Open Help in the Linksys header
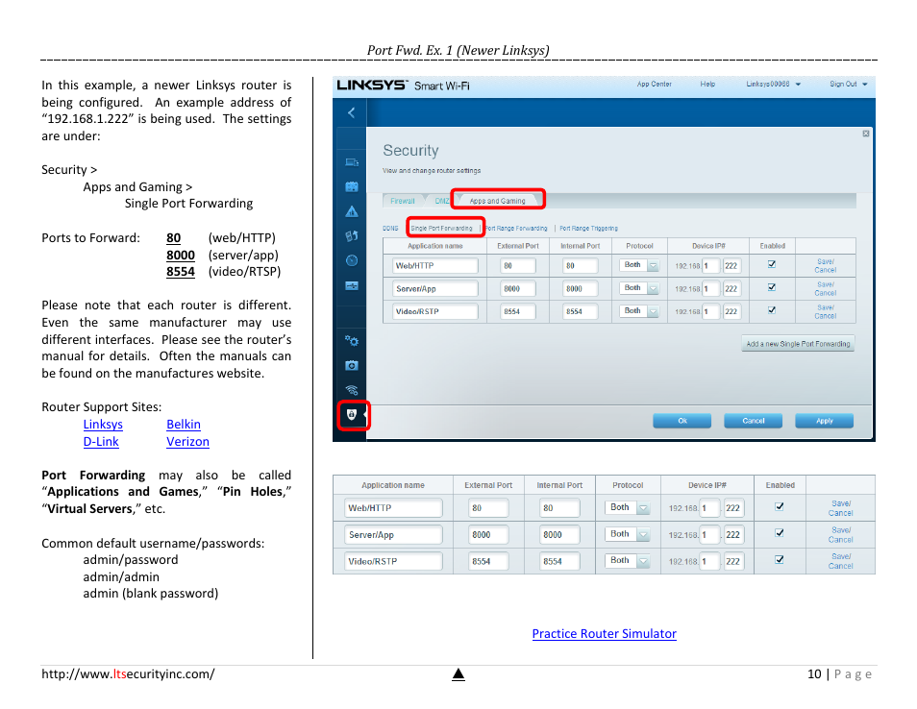The image size is (917, 709). click(x=707, y=85)
